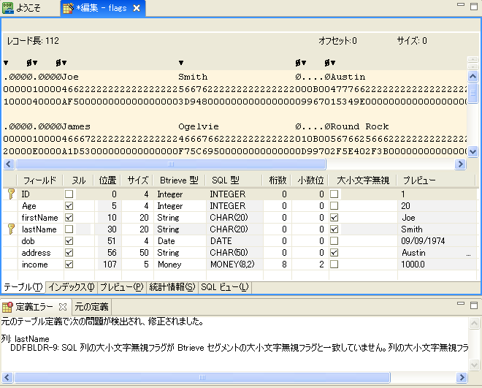Click the first column marker arrow in record ruler
This screenshot has height=388, width=482.
click(6, 63)
